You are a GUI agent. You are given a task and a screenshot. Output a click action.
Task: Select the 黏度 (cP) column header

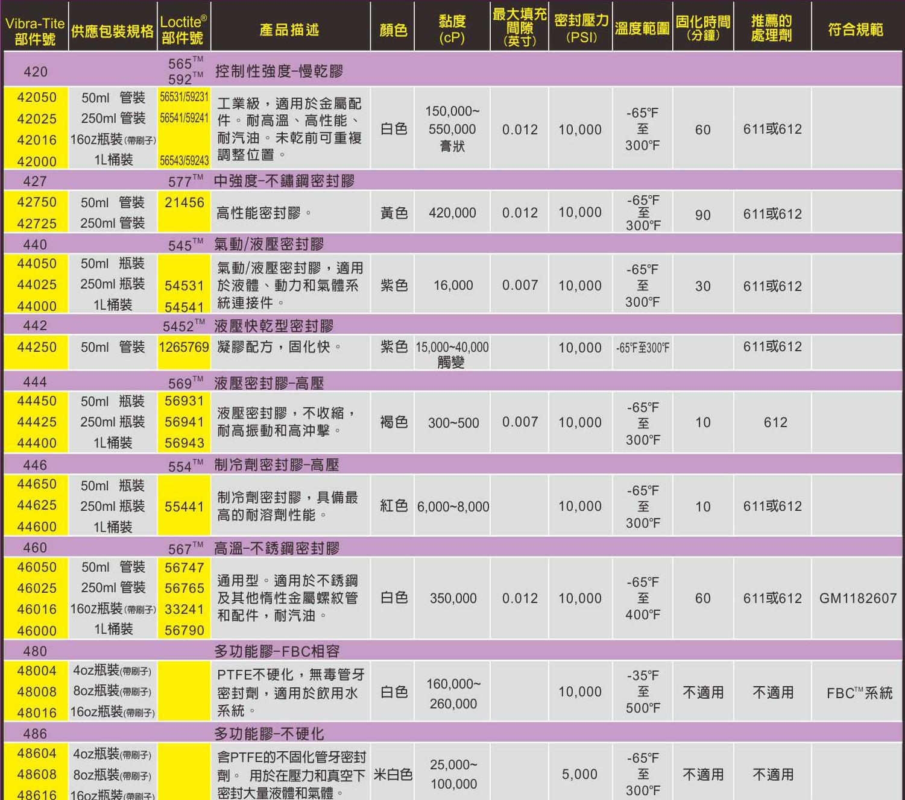click(x=452, y=30)
